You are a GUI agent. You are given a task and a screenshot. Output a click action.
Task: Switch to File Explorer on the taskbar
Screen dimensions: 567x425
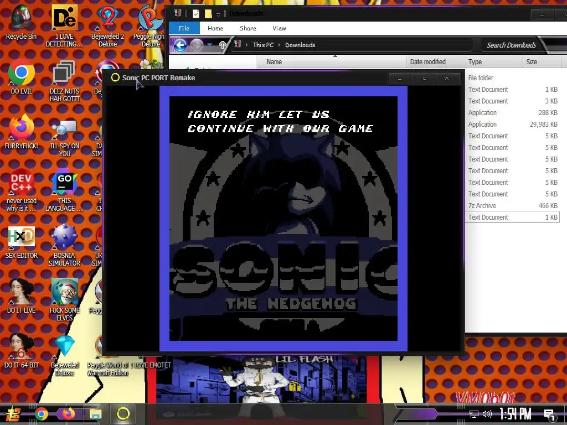pyautogui.click(x=95, y=414)
